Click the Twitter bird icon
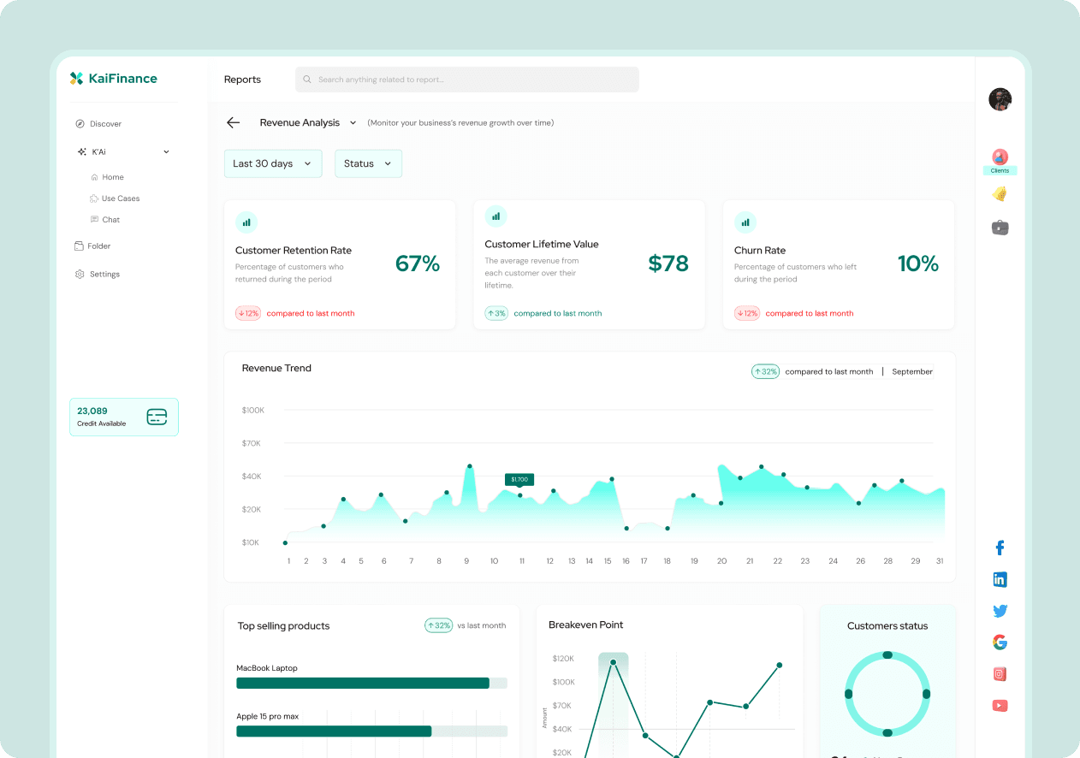 click(1000, 611)
